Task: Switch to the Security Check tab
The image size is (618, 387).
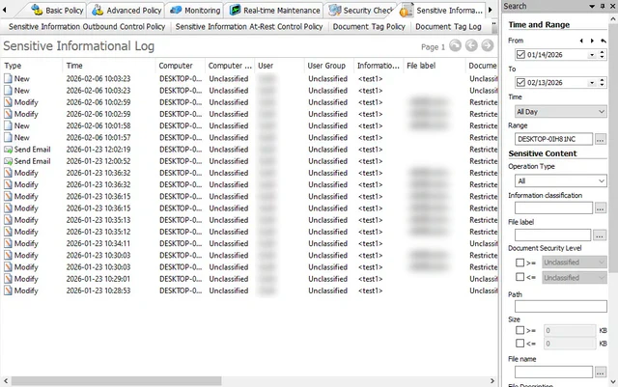Action: [361, 11]
